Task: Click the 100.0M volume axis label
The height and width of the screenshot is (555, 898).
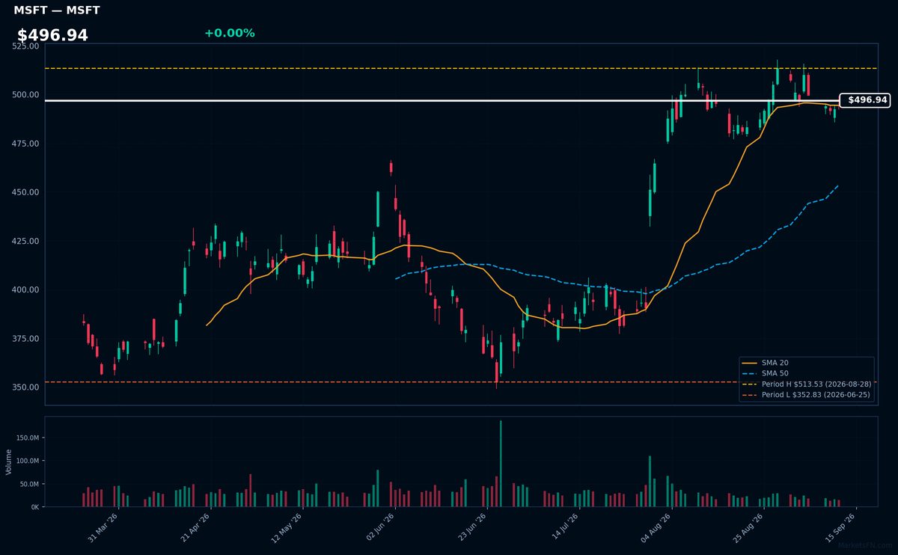Action: click(x=28, y=461)
